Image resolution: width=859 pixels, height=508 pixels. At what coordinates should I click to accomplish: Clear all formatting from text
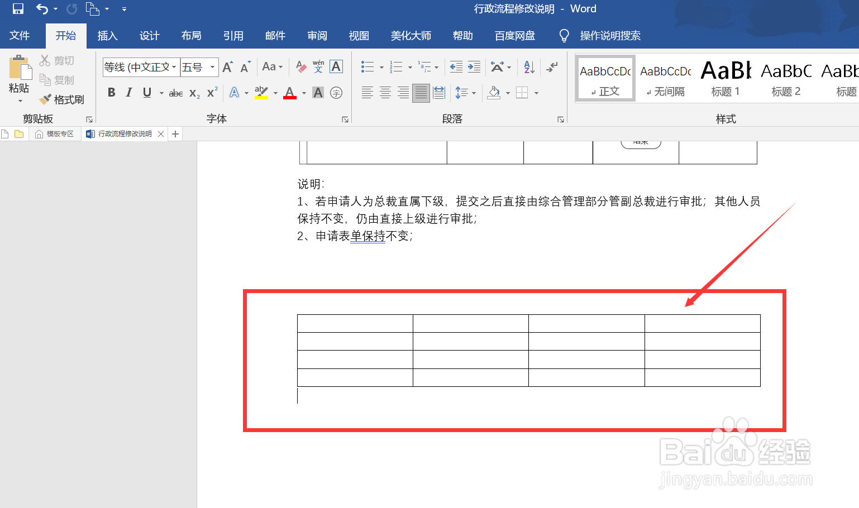pos(300,66)
